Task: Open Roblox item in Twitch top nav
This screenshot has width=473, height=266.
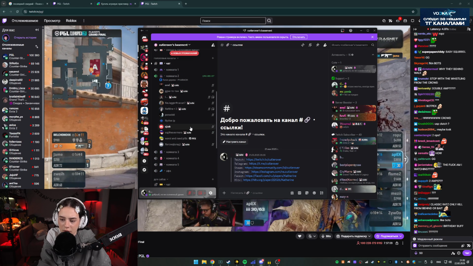Action: (x=71, y=21)
